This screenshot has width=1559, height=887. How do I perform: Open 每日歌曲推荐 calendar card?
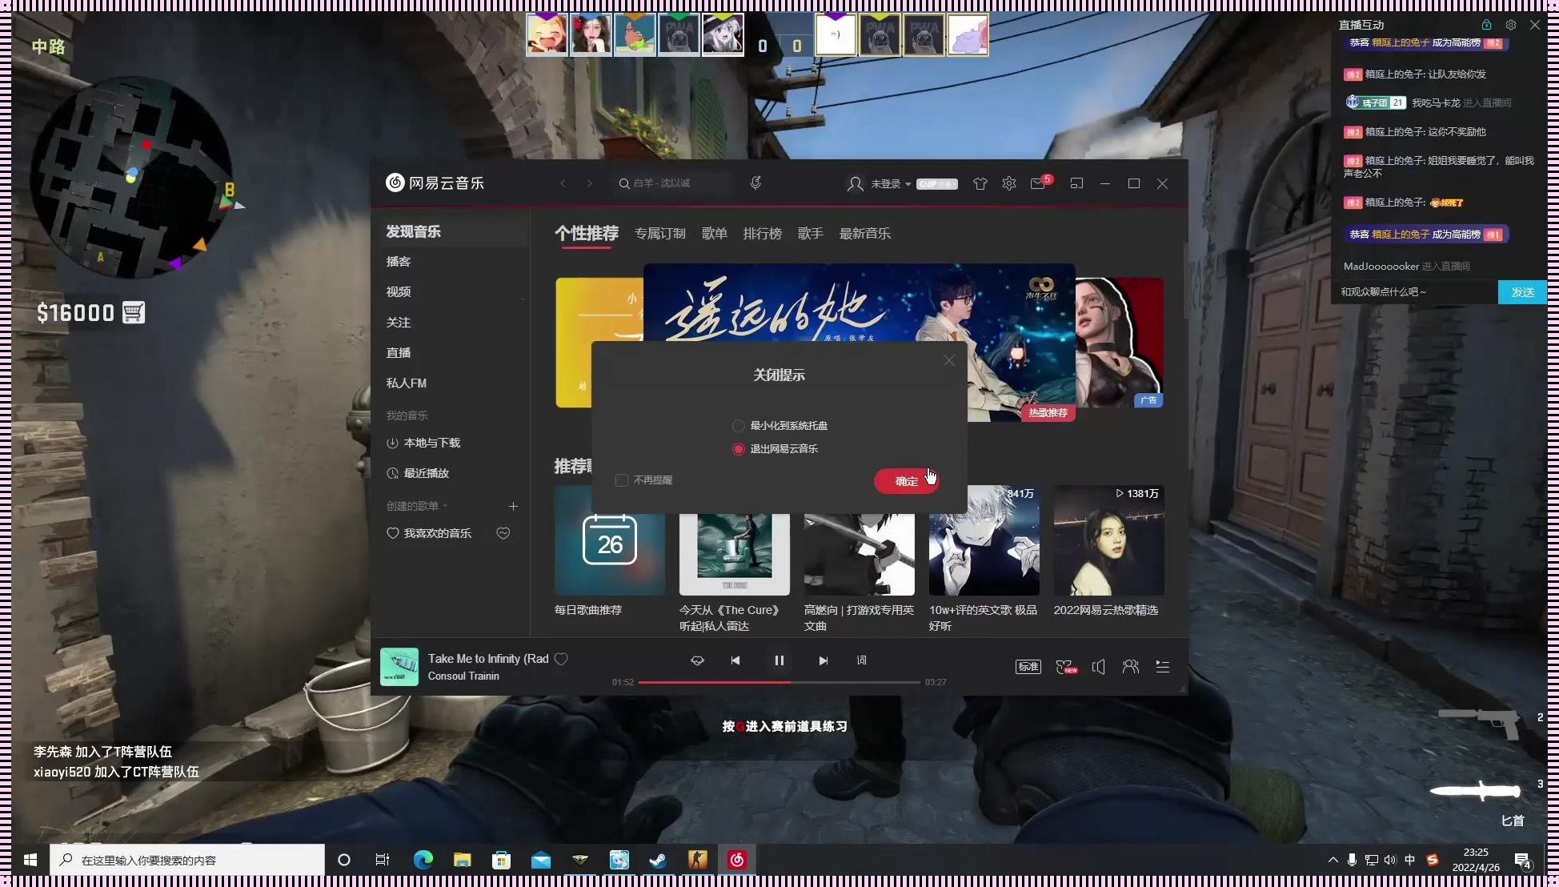point(610,540)
